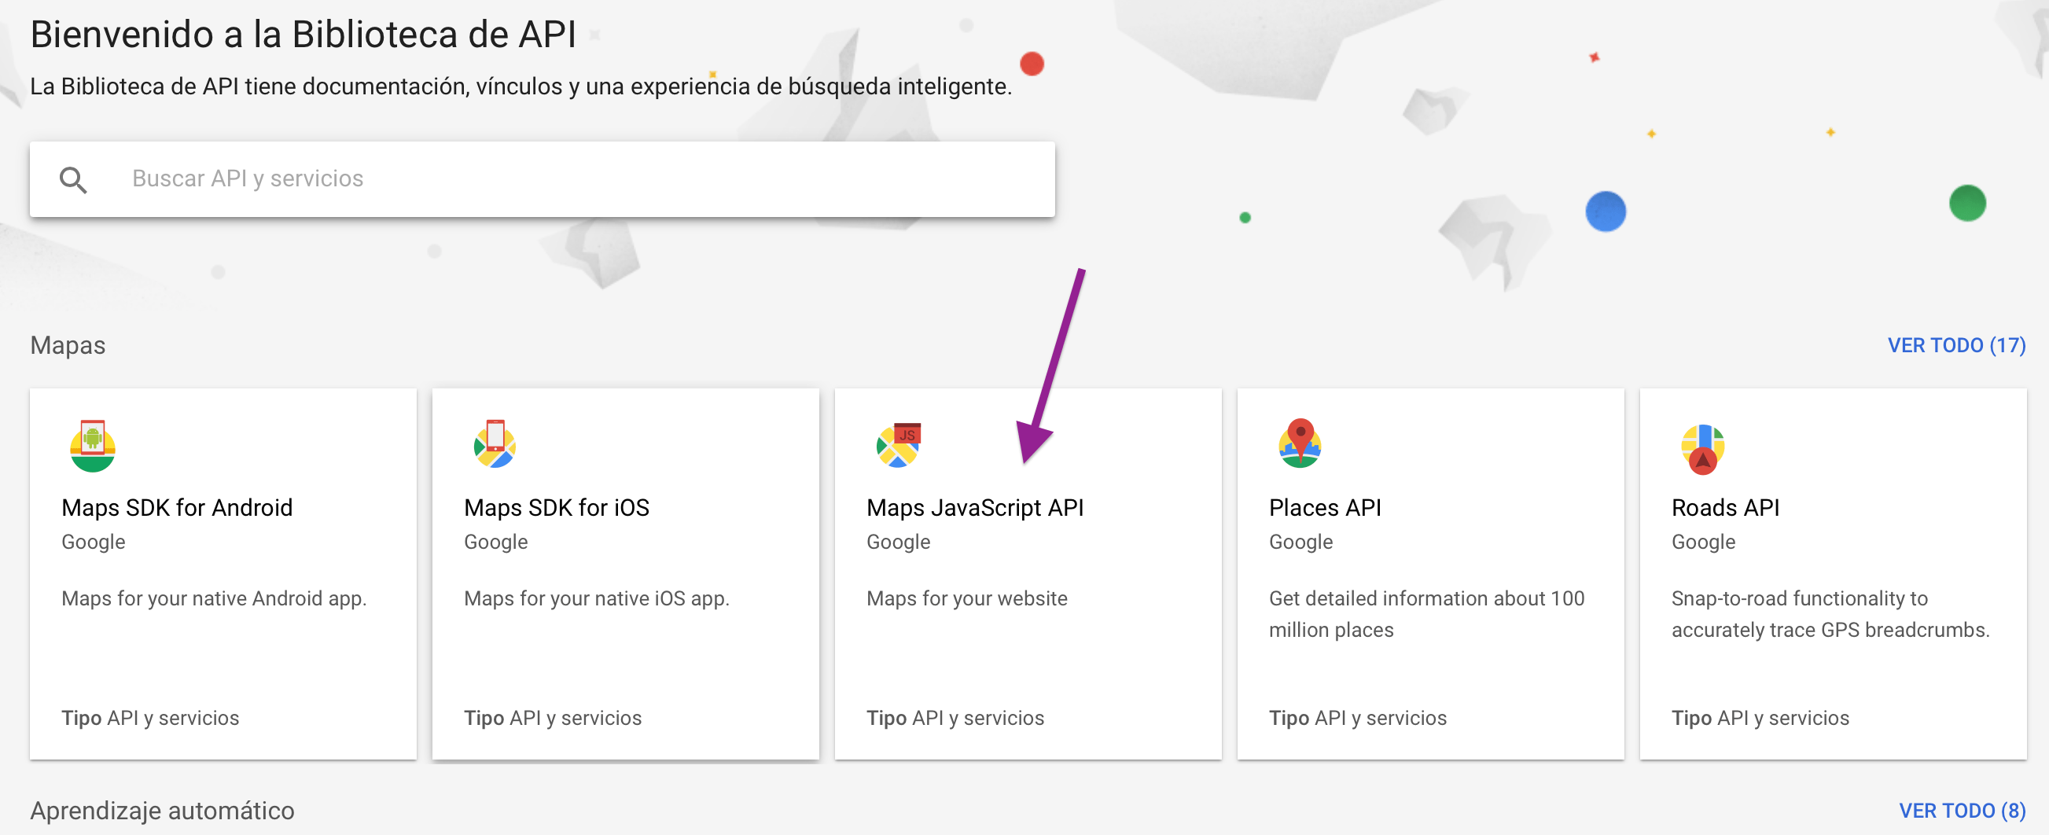This screenshot has height=835, width=2049.
Task: Click Tipo API y servicios on Roads card
Action: [x=1760, y=718]
